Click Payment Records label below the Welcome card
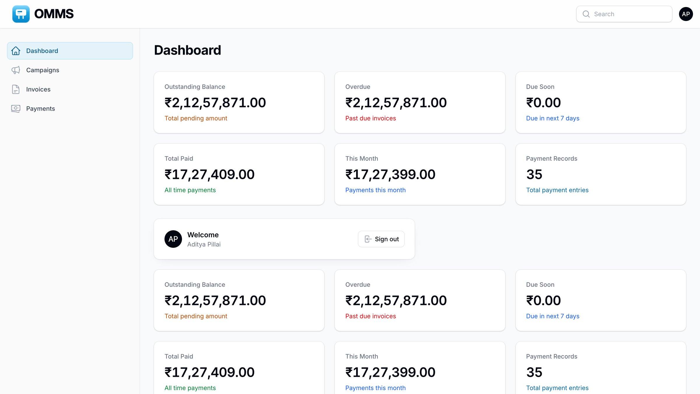The height and width of the screenshot is (394, 700). tap(552, 356)
